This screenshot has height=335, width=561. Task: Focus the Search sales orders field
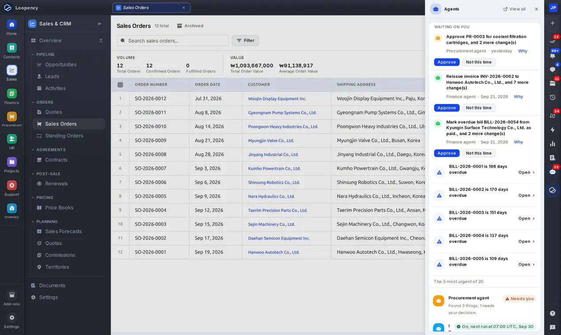(x=173, y=41)
